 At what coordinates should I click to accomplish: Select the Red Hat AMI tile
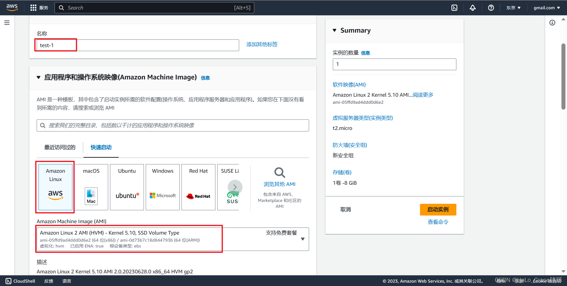click(198, 187)
